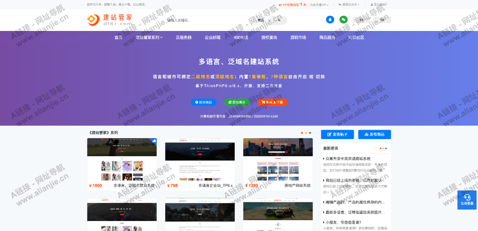
Task: Click the software copyright number text in banner
Action: tap(239, 116)
